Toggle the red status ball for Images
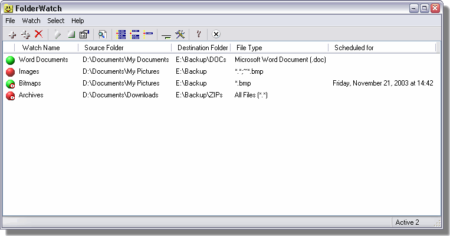The width and height of the screenshot is (450, 236). pyautogui.click(x=11, y=72)
